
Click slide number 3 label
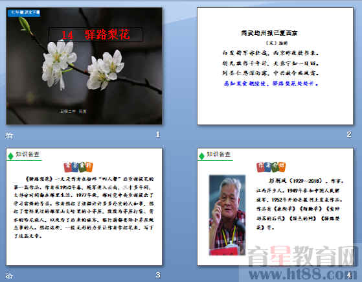(158, 275)
